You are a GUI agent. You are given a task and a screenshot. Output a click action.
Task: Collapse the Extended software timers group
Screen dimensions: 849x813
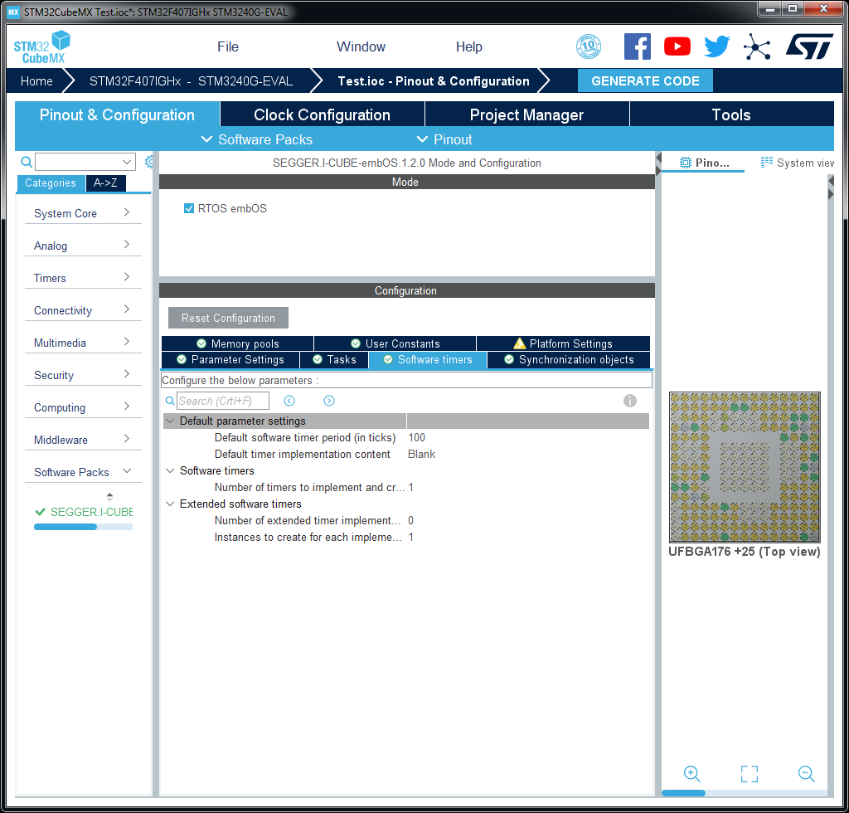pos(171,504)
